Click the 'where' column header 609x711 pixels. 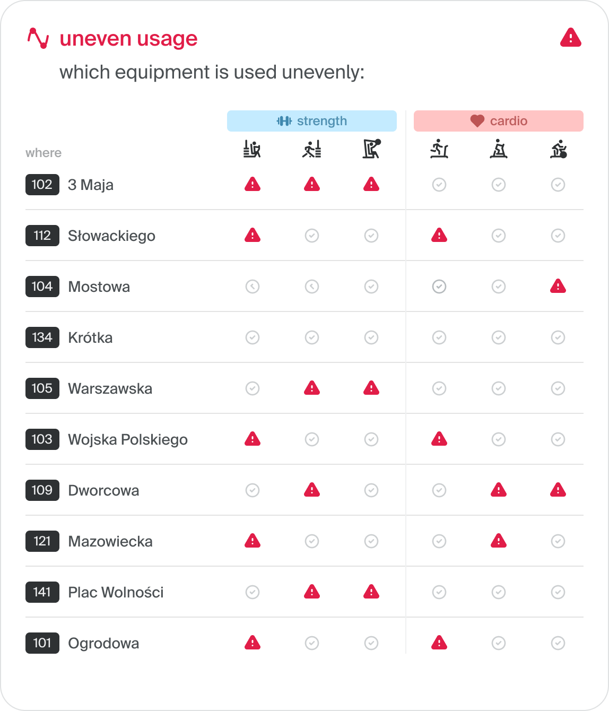coord(43,153)
